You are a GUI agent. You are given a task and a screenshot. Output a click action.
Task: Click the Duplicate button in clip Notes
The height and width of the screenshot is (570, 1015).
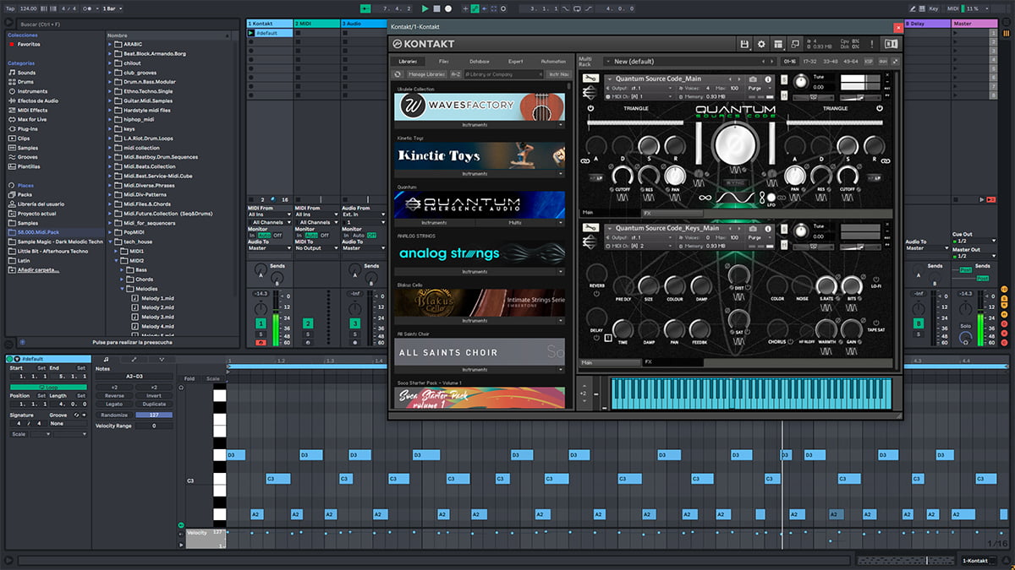coord(154,404)
